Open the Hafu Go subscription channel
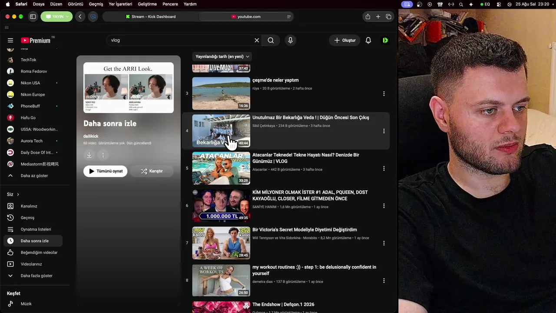Screen dimensions: 556x313 pos(33,118)
